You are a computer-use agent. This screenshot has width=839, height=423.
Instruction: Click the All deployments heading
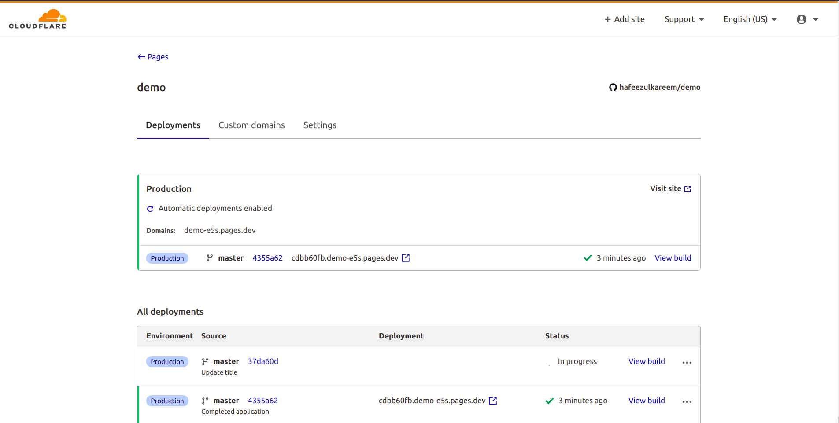click(x=170, y=312)
